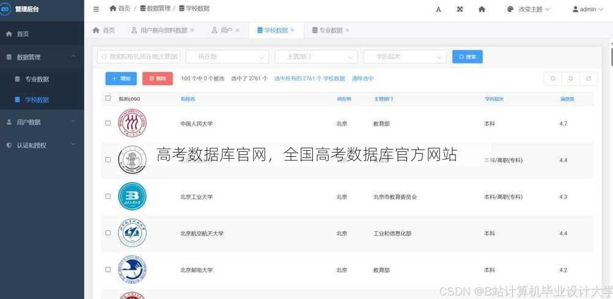
Task: Click the last table toolbar icon
Action: tap(589, 79)
